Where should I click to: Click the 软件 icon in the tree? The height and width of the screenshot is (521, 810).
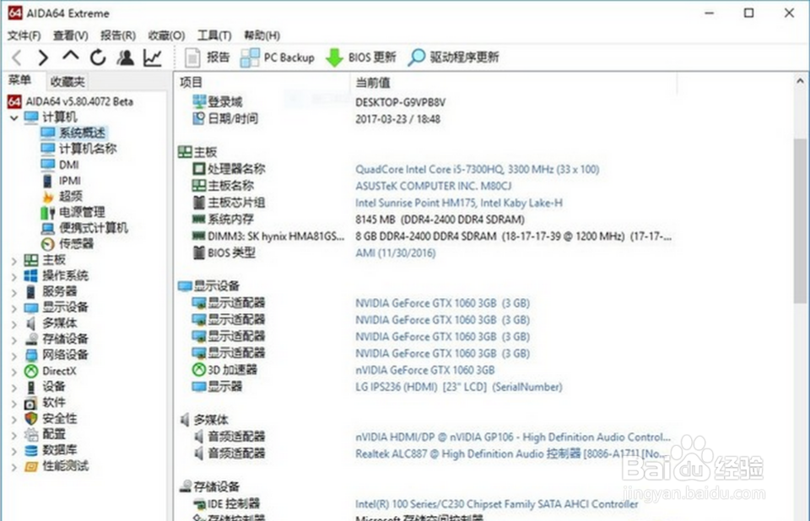(x=31, y=403)
